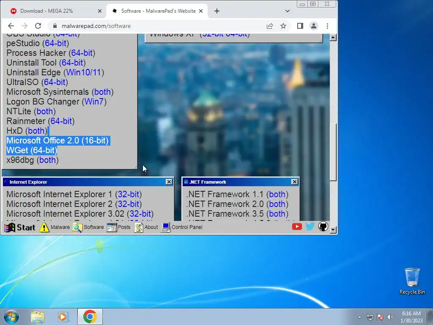The height and width of the screenshot is (325, 433).
Task: Open .NET Framework 1.1 both link
Action: click(x=277, y=194)
